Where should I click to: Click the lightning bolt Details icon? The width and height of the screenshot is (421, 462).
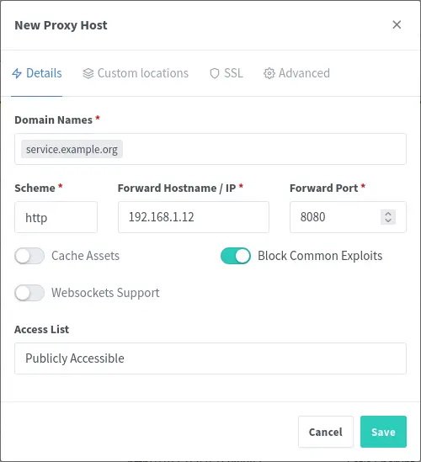pos(17,73)
